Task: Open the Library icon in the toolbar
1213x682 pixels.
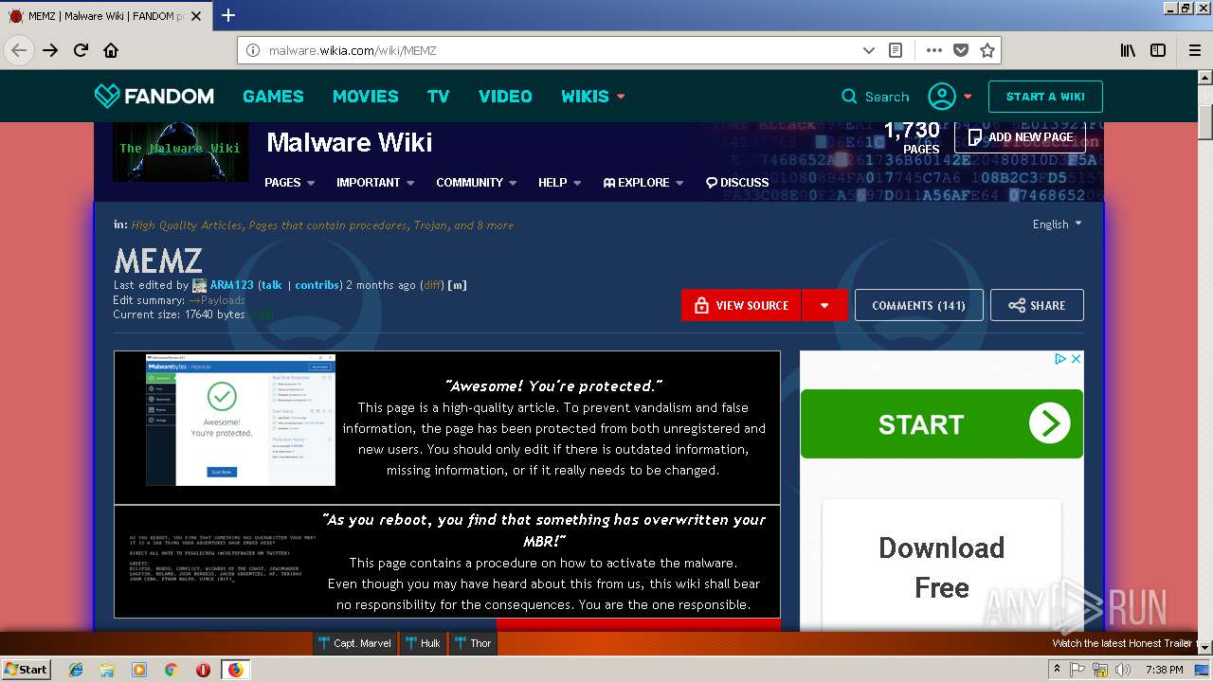Action: click(x=1128, y=50)
